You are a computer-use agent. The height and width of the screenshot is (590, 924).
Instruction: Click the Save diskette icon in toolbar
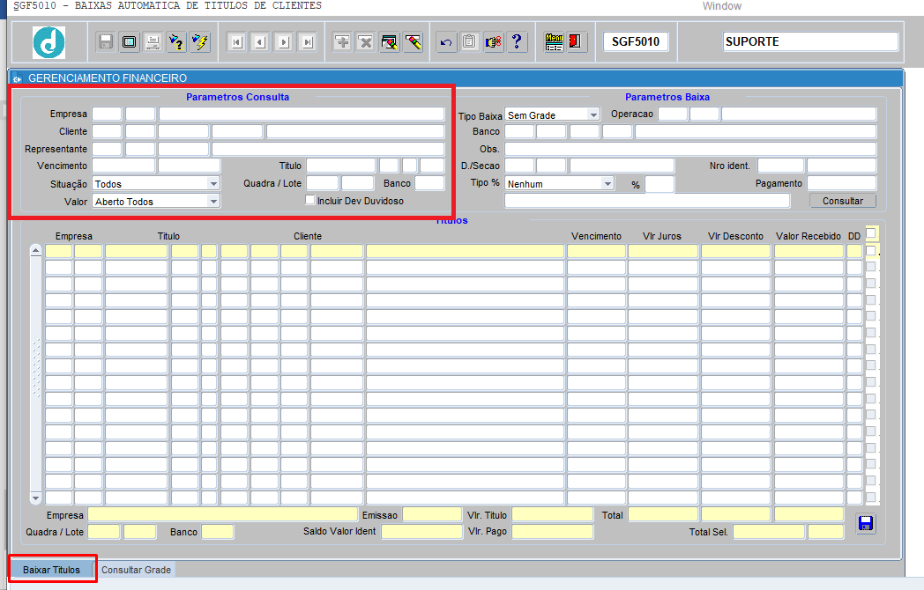point(106,41)
